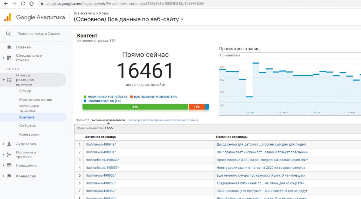Click the '16461' active users count

pos(145,70)
